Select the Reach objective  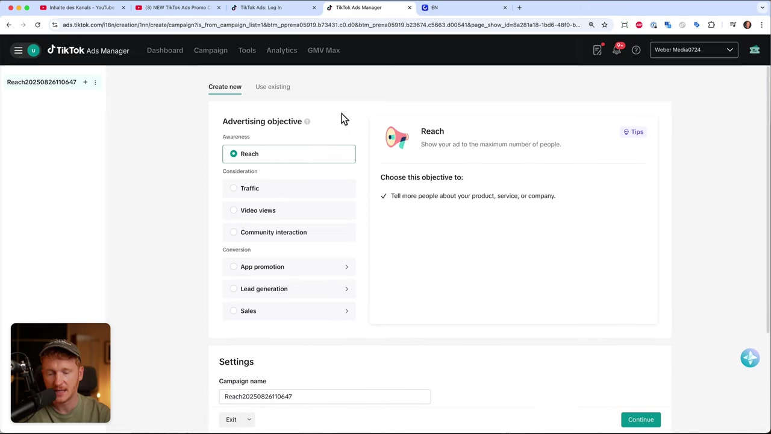[x=289, y=154]
